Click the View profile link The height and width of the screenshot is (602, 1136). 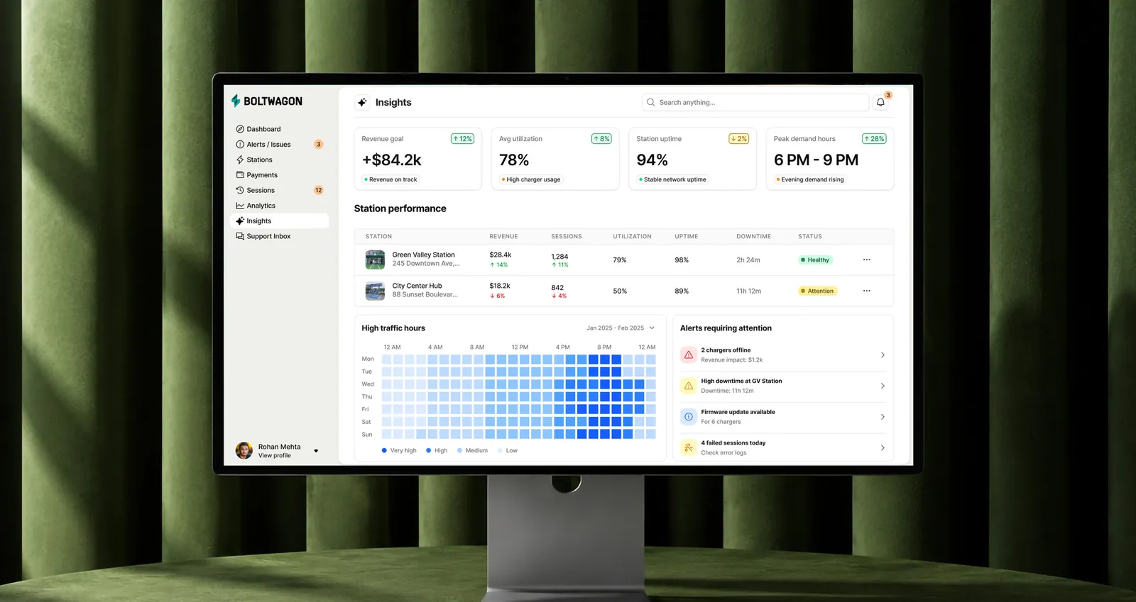coord(275,456)
